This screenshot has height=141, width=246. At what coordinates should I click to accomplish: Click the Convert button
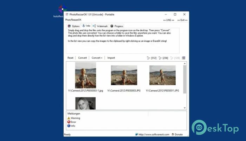point(82,58)
